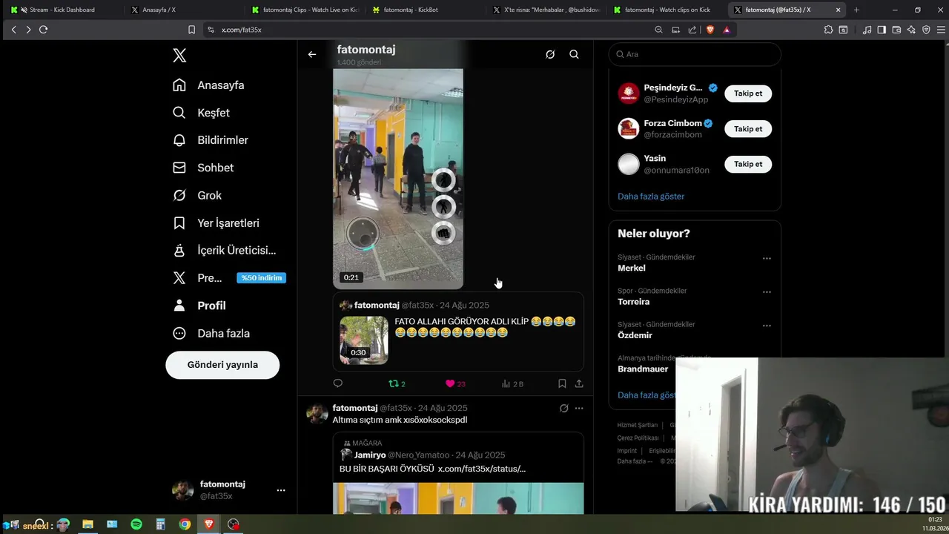Open Calculator from taskbar
This screenshot has width=949, height=534.
pos(160,524)
